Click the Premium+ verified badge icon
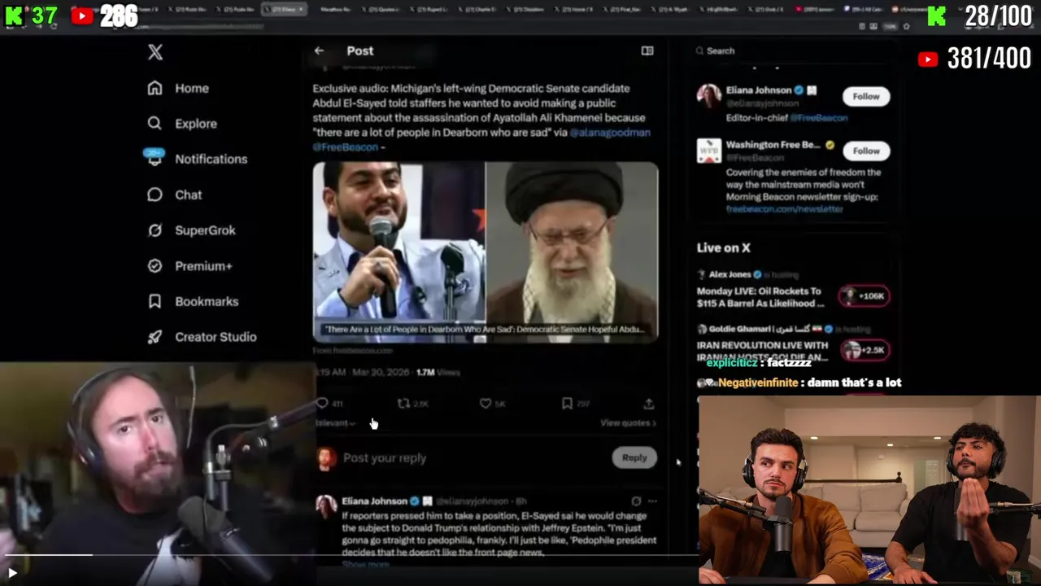 pyautogui.click(x=155, y=266)
